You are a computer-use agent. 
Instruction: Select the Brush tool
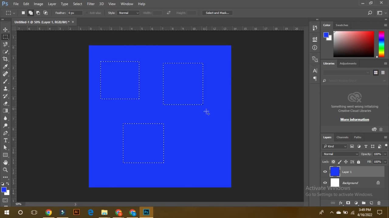point(5,81)
